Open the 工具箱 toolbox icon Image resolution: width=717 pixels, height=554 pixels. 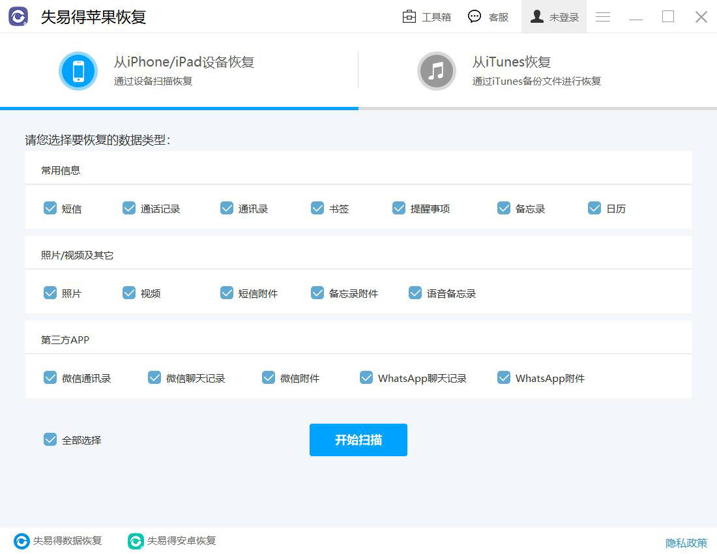pos(409,16)
